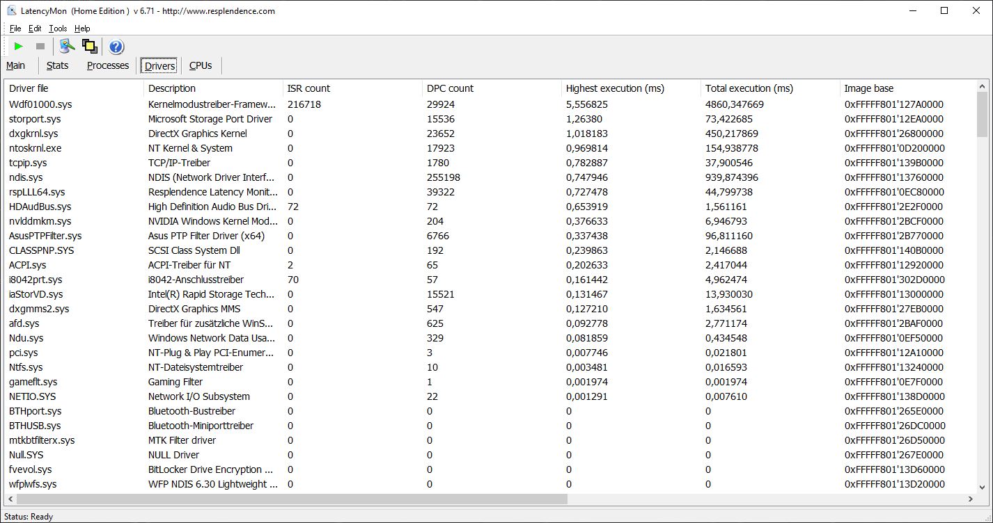Click the yellow overlapping windows toolbar icon
Screen dimensions: 993x523
pyautogui.click(x=89, y=47)
